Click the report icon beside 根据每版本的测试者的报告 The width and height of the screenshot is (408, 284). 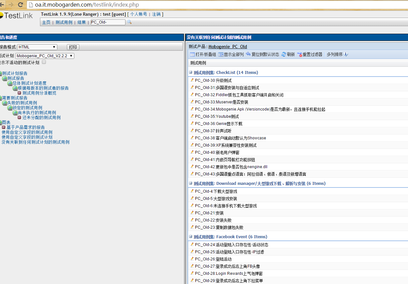[15, 88]
